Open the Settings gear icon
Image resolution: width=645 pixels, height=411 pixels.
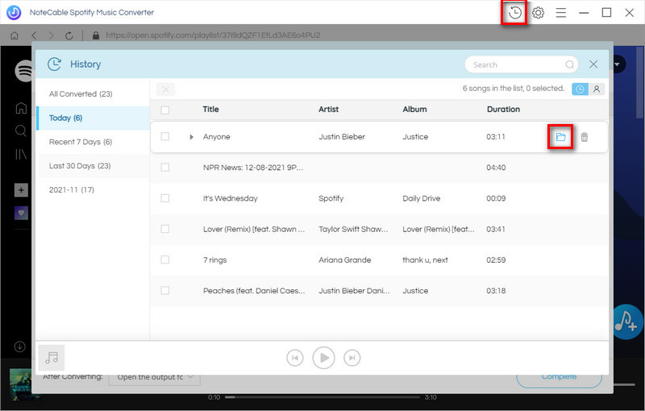pos(538,13)
